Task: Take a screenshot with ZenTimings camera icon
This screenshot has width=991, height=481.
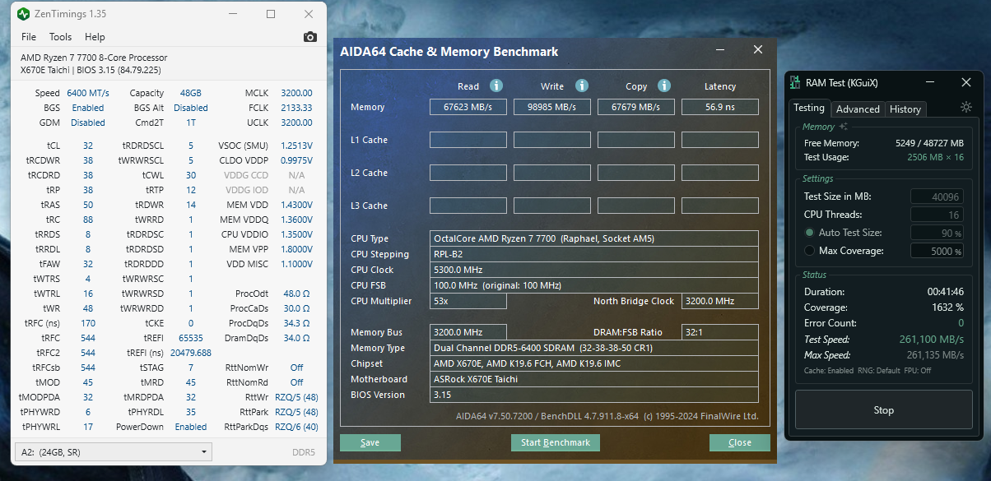Action: click(x=309, y=37)
